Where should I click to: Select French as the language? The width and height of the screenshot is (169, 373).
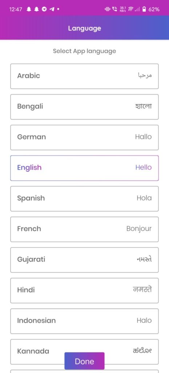[84, 229]
